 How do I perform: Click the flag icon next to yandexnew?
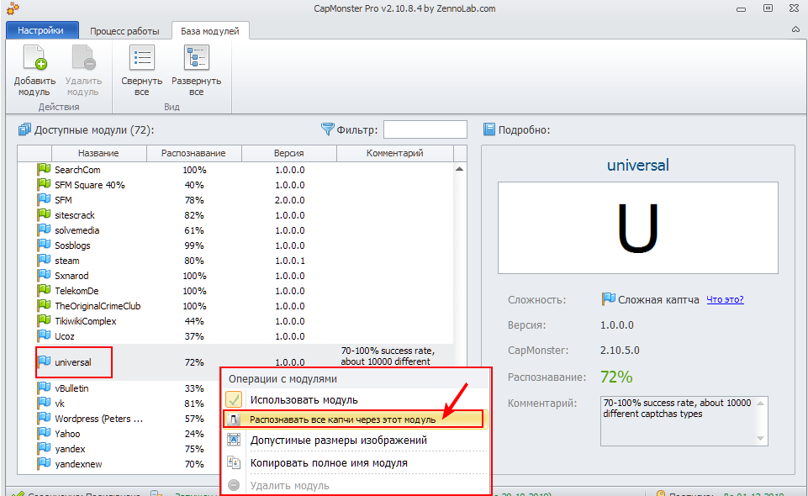44,463
